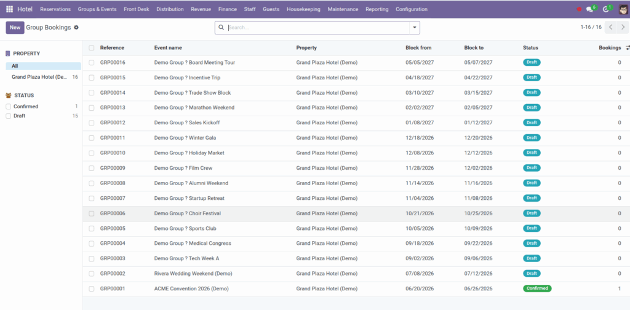Sort by Event name column header
Screen dimensions: 630x310
tap(168, 48)
